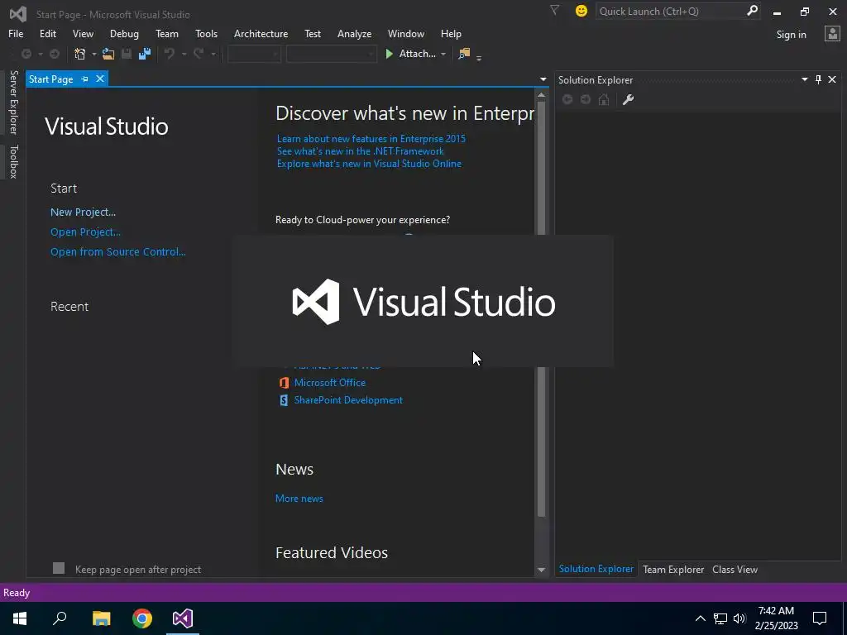Open the Server Explorer side tab
The height and width of the screenshot is (635, 847).
tap(13, 102)
